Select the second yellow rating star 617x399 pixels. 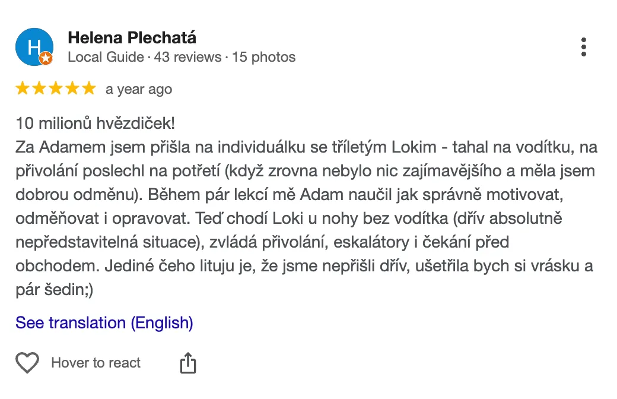pyautogui.click(x=39, y=89)
